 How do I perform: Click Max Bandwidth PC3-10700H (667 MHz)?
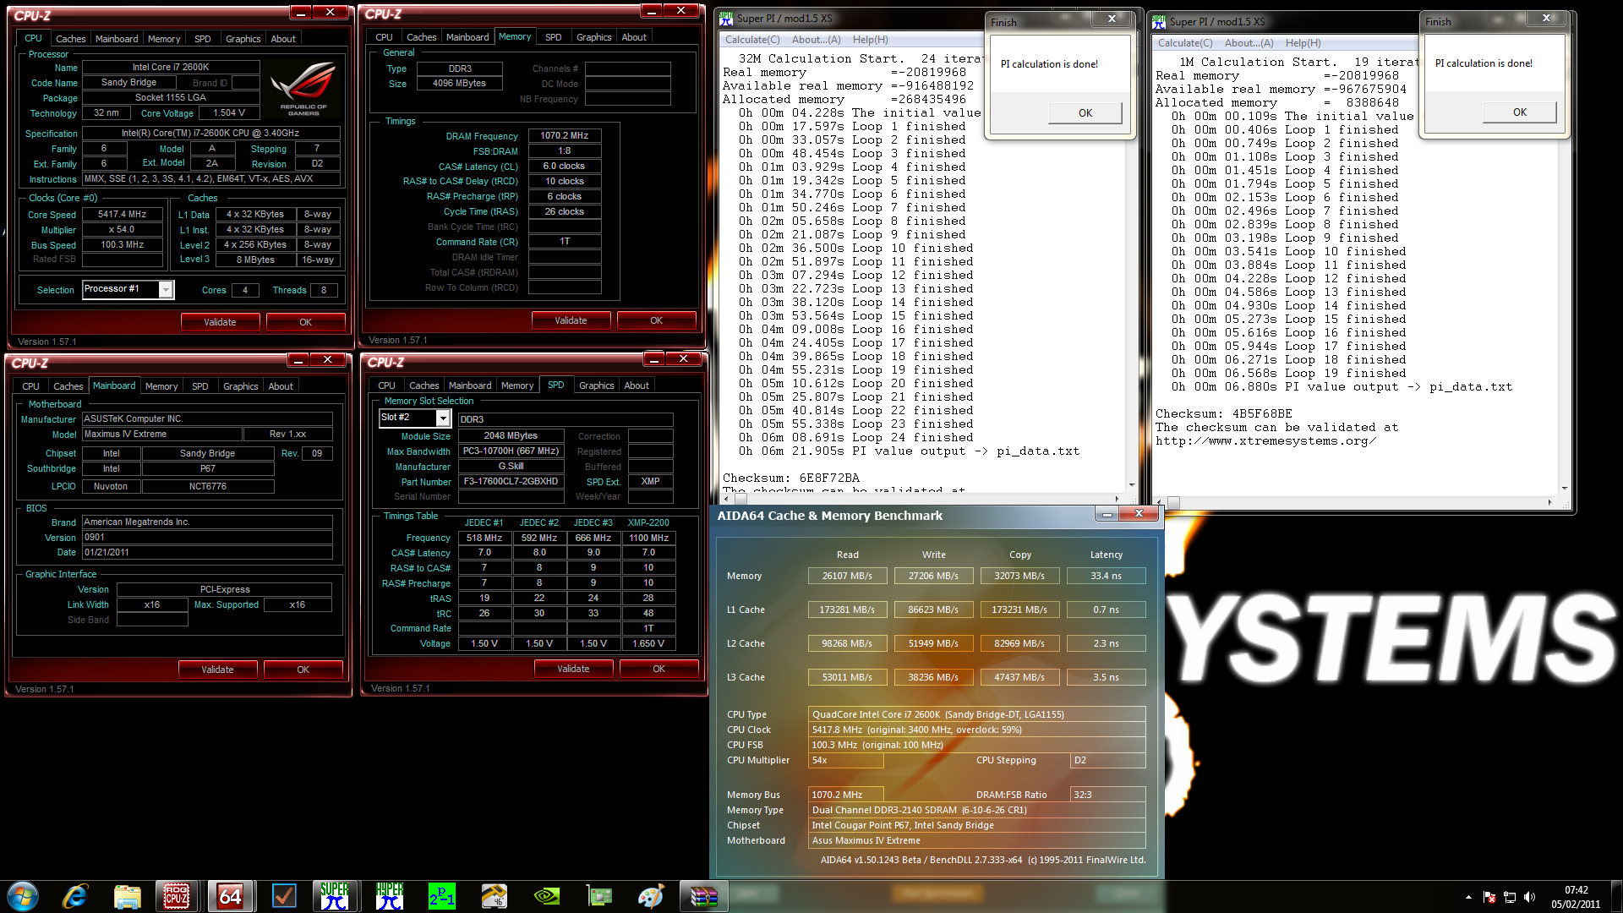click(511, 451)
